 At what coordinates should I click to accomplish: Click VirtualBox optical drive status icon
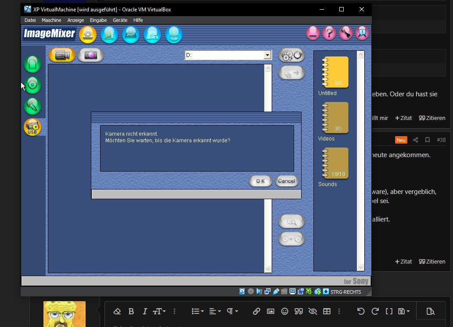click(251, 292)
